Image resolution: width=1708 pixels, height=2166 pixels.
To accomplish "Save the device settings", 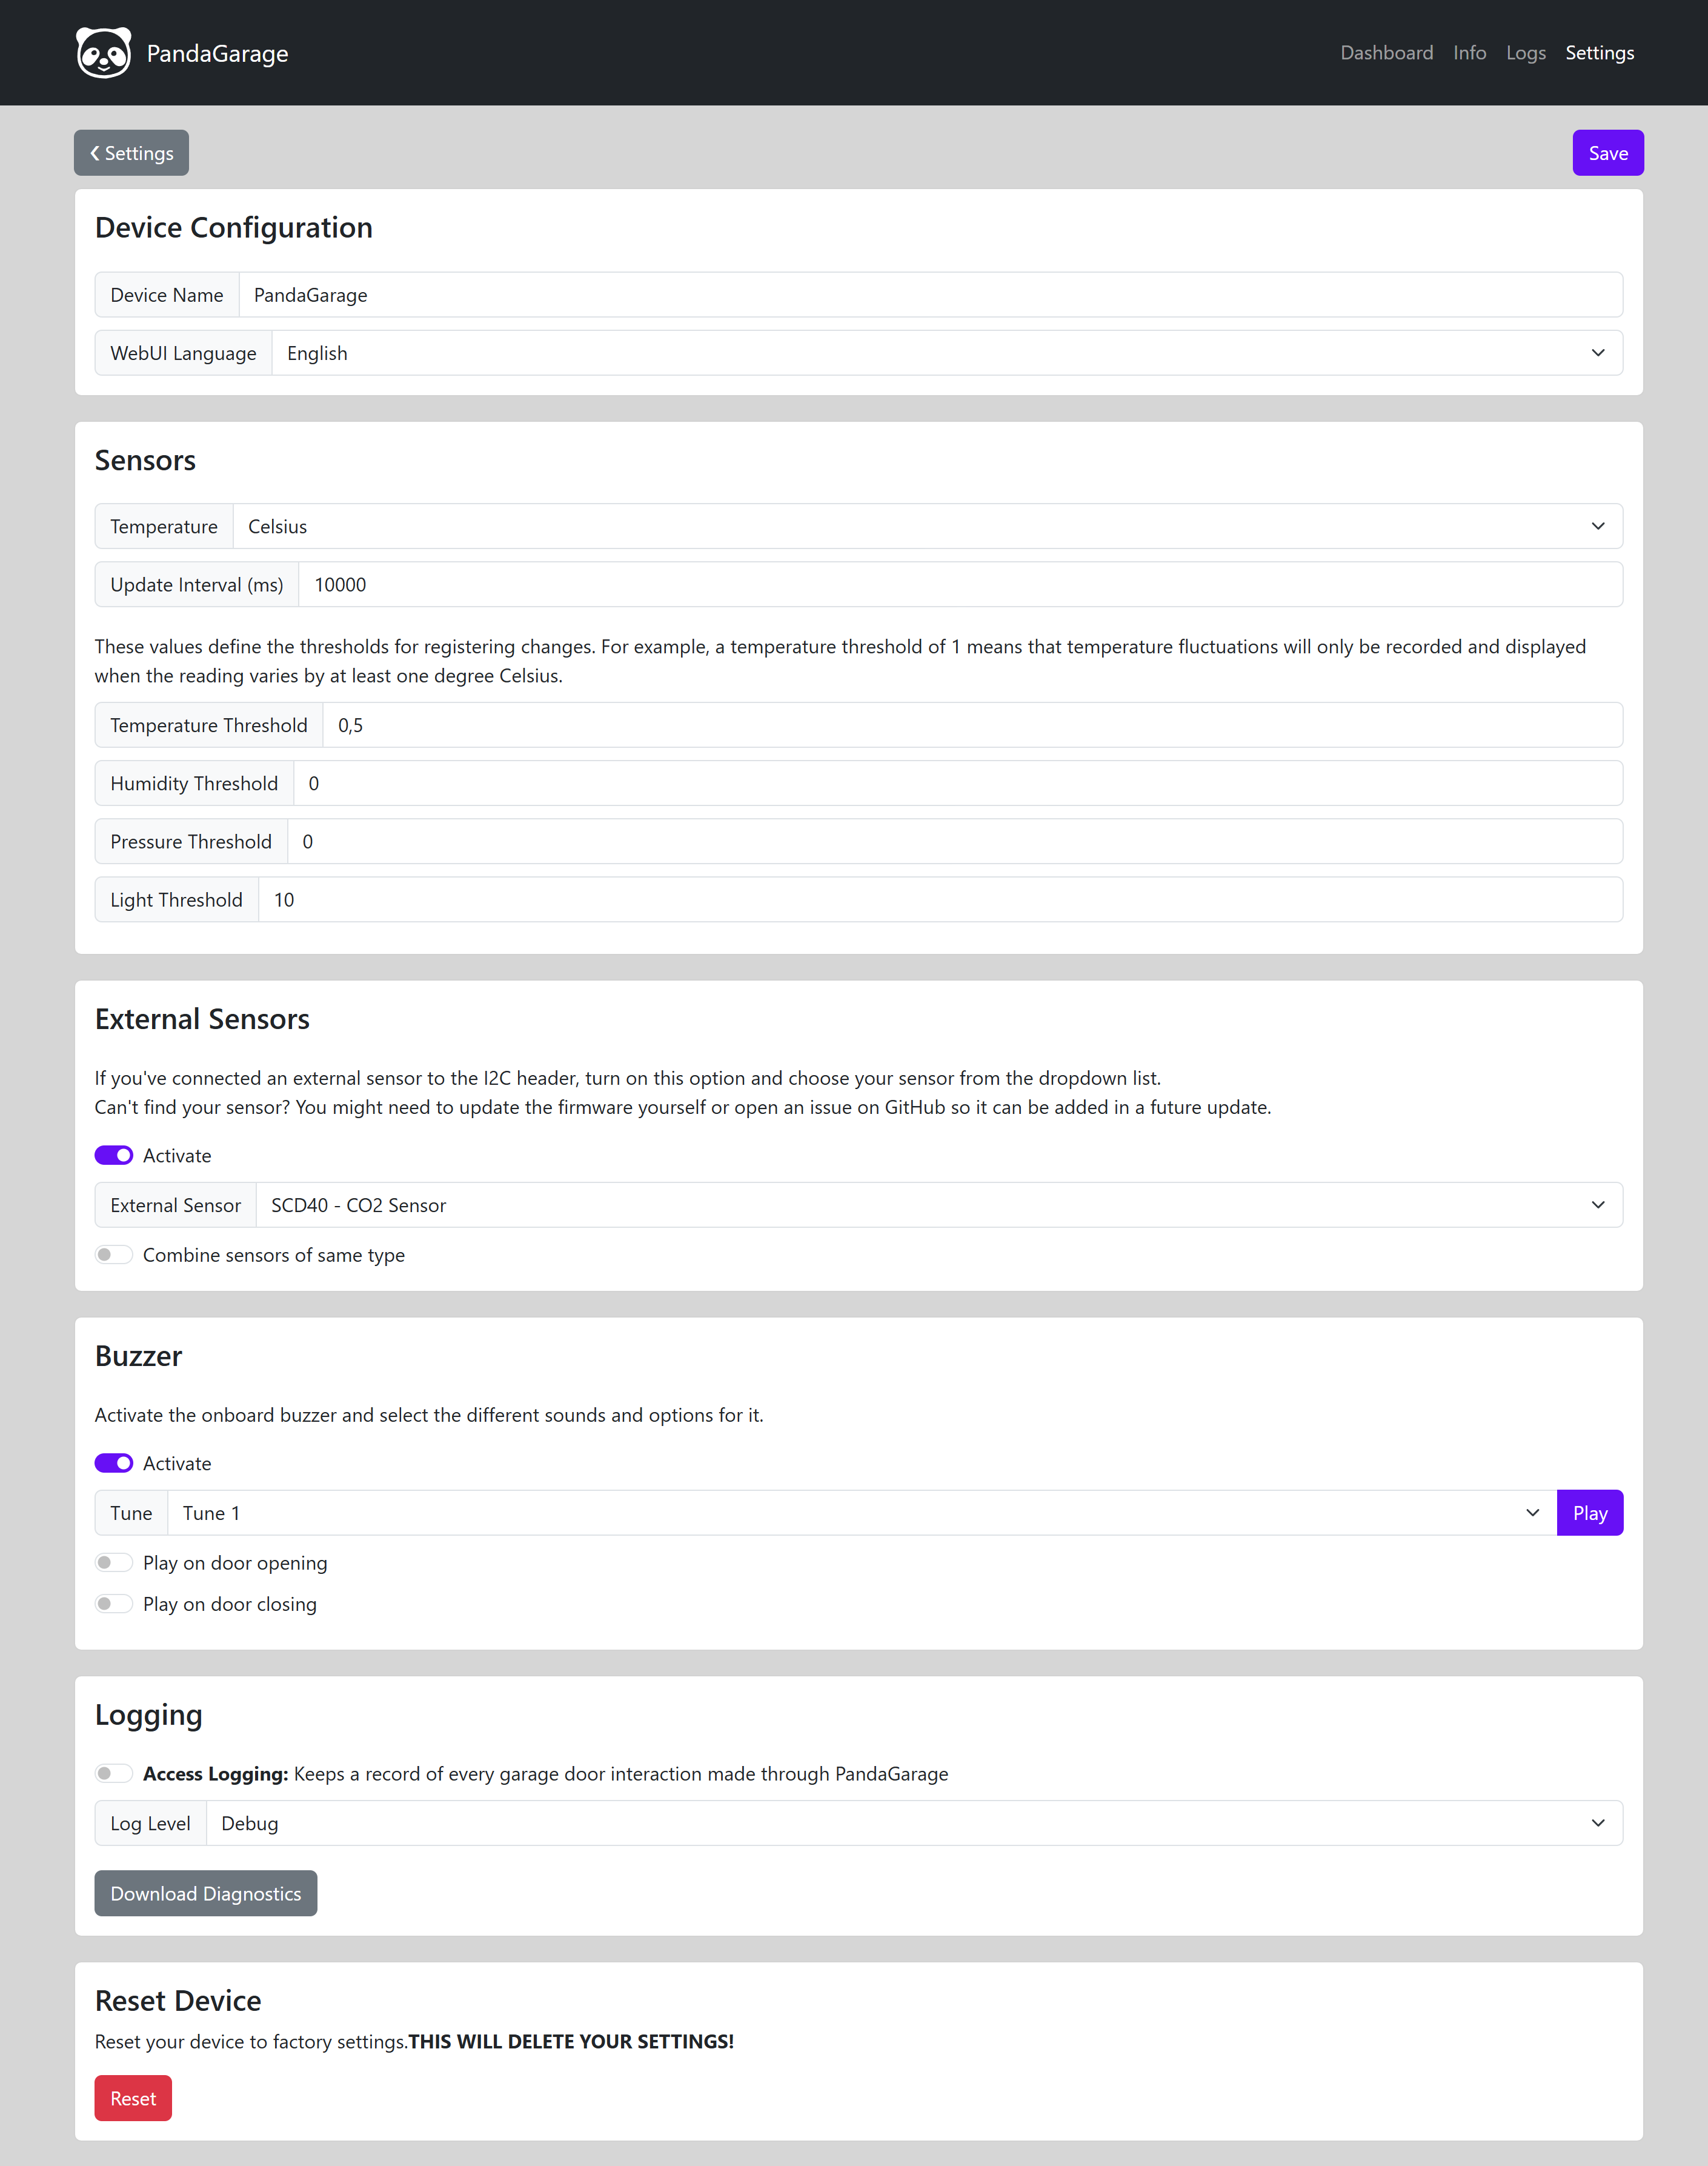I will point(1607,153).
